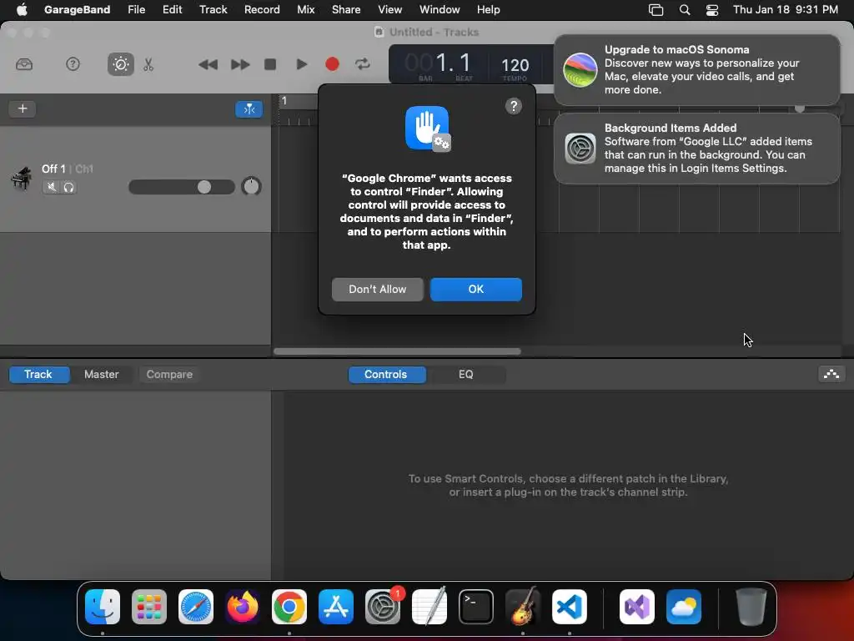
Task: Open Visual Studio Code from the Dock
Action: pyautogui.click(x=569, y=607)
